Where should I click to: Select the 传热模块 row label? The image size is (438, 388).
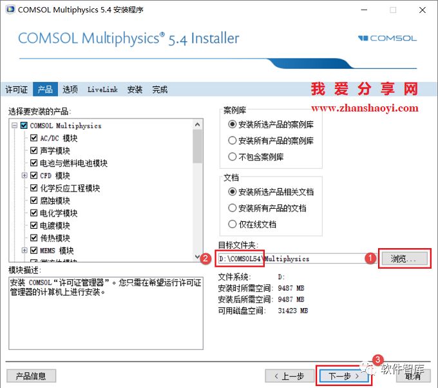click(x=55, y=238)
